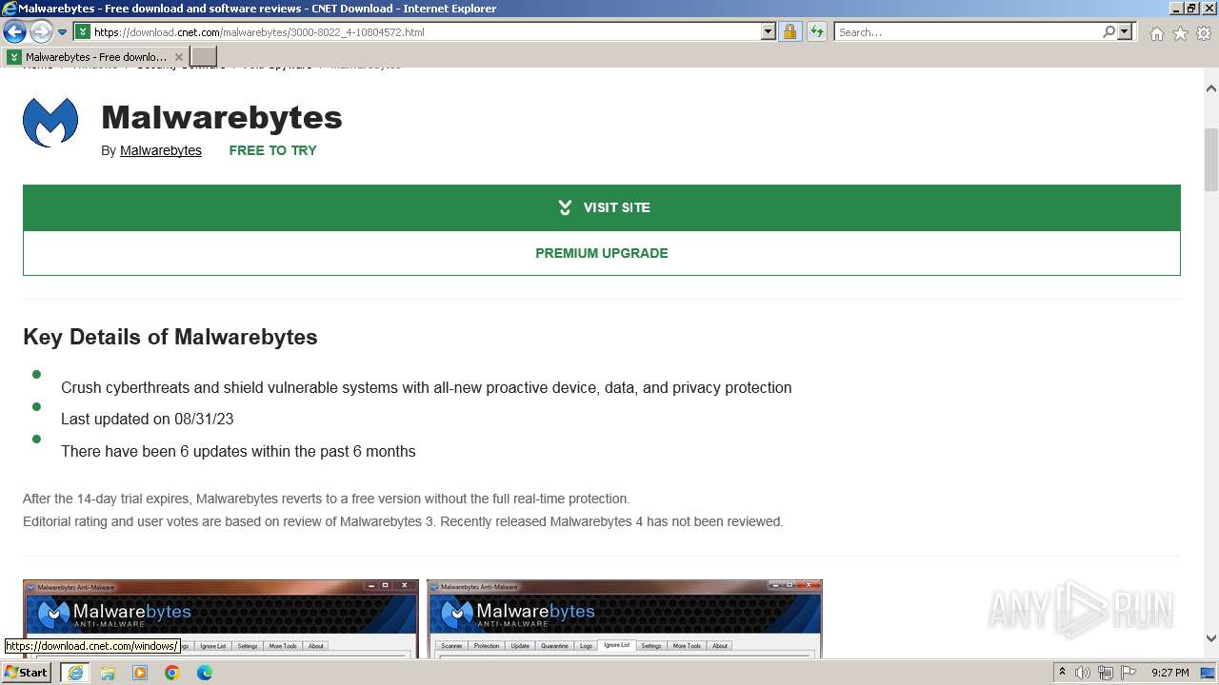Open a new blank tab
Viewport: 1219px width, 685px height.
tap(204, 57)
